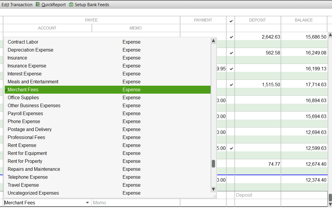Click the Setup Bank Feeds icon
332x212 pixels.
coord(71,4)
